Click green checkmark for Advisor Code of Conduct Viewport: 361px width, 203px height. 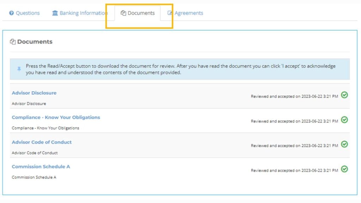coord(344,144)
